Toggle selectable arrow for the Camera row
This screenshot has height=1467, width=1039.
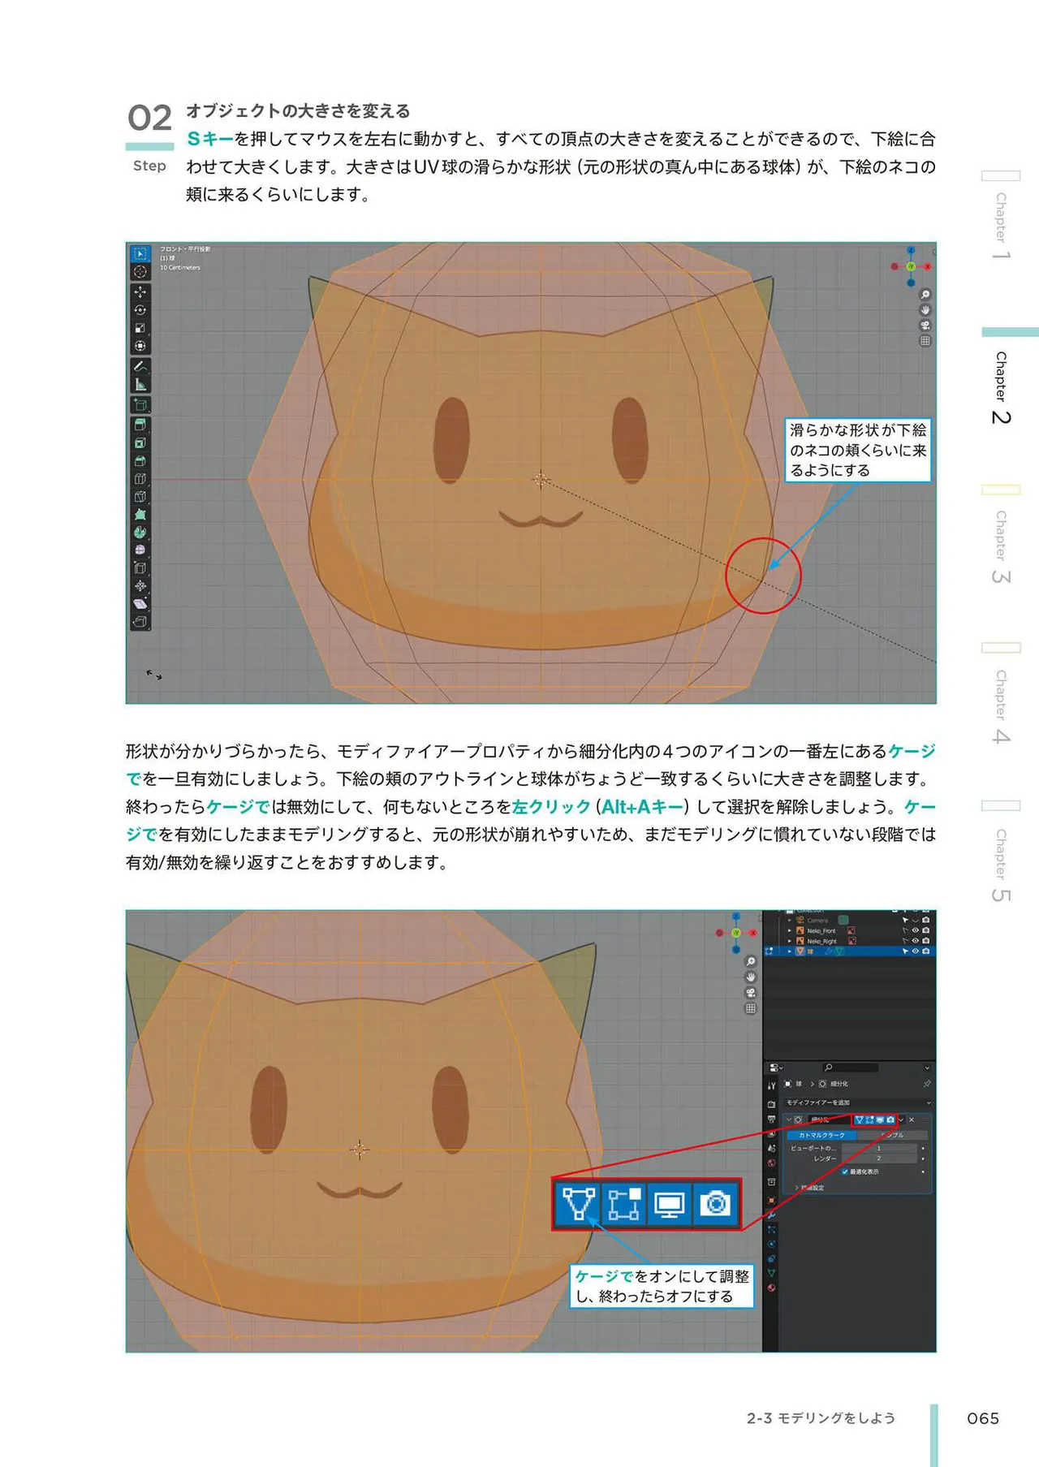(x=905, y=920)
